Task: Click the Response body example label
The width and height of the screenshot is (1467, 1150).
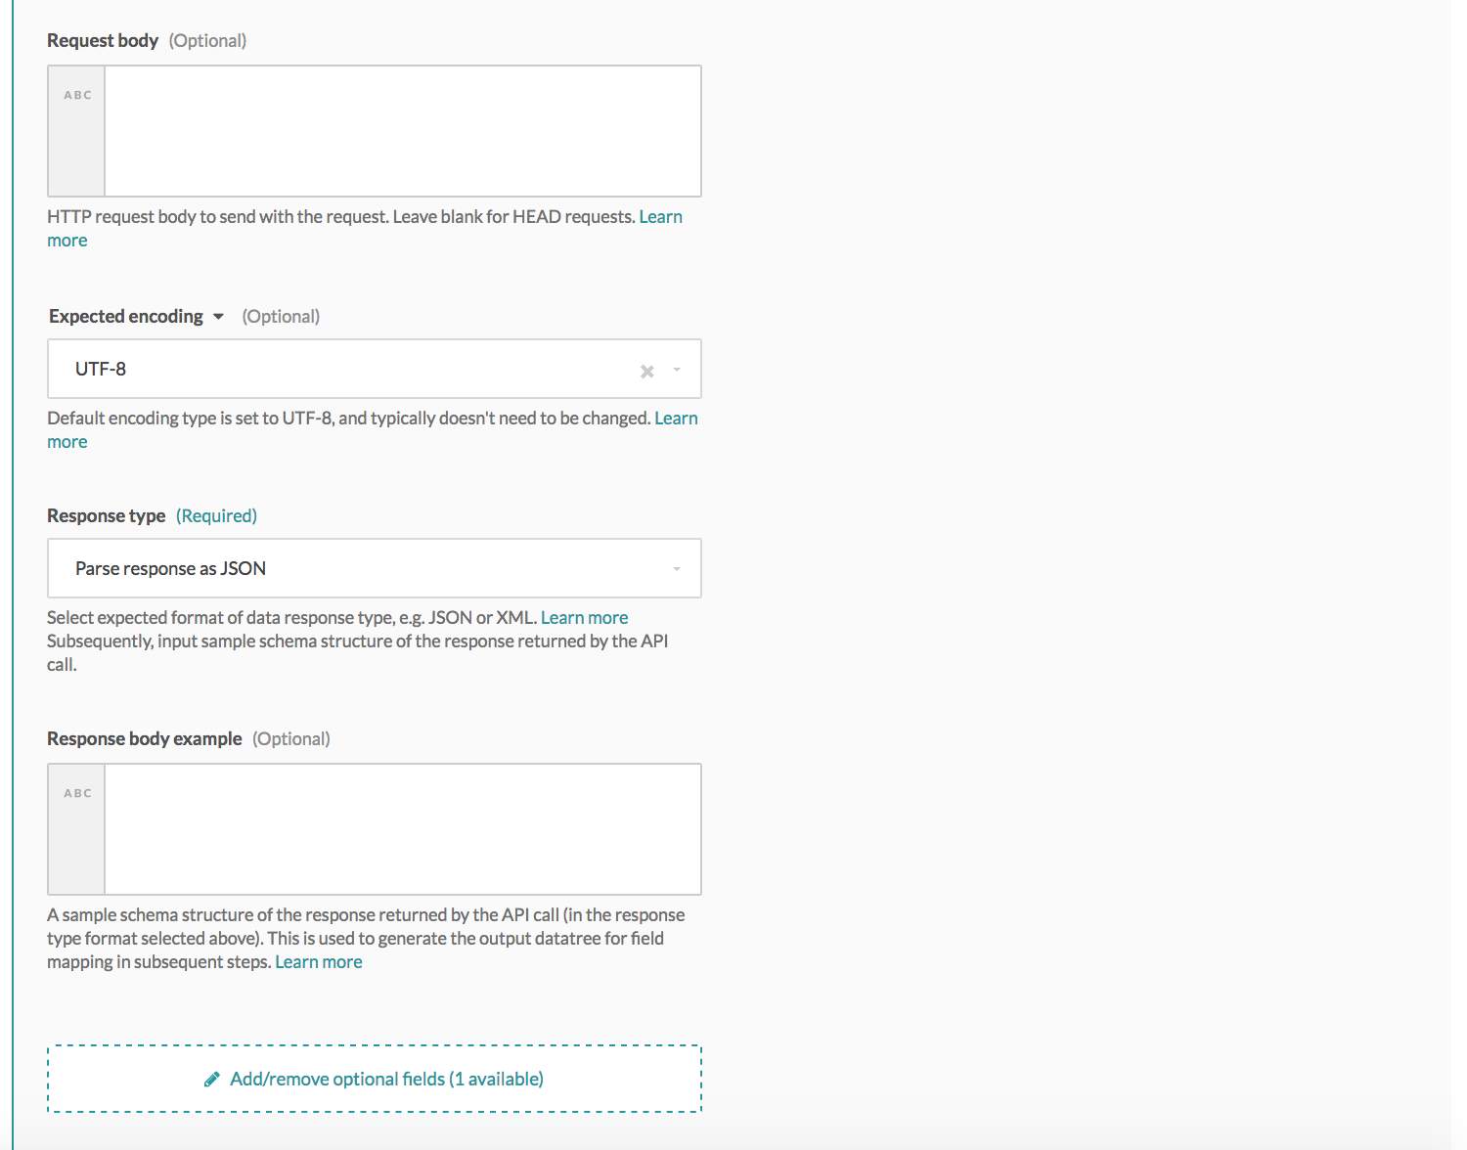Action: click(144, 739)
